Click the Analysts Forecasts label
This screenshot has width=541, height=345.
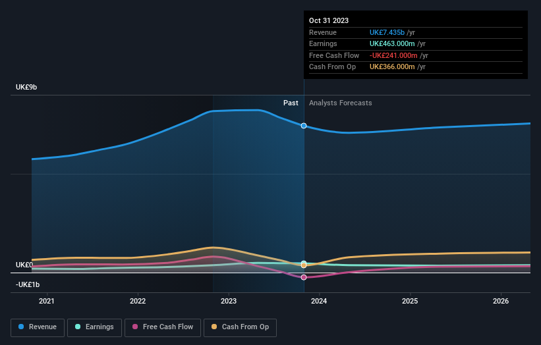click(341, 103)
